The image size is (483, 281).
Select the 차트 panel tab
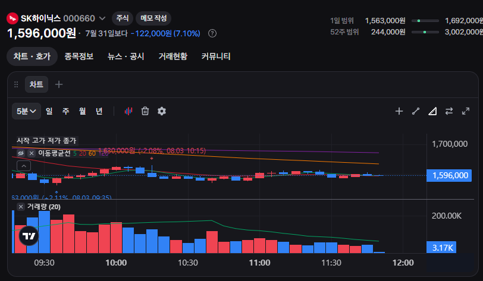[x=36, y=84]
